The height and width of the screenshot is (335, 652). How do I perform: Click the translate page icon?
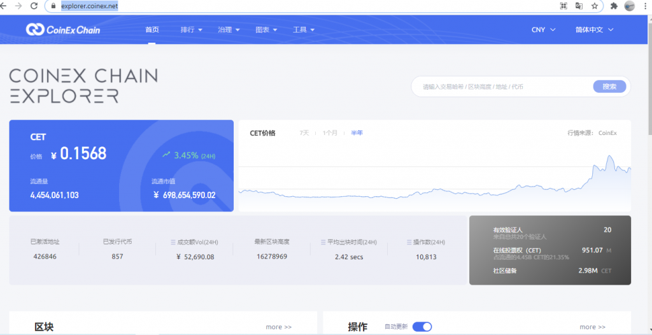[x=579, y=6]
